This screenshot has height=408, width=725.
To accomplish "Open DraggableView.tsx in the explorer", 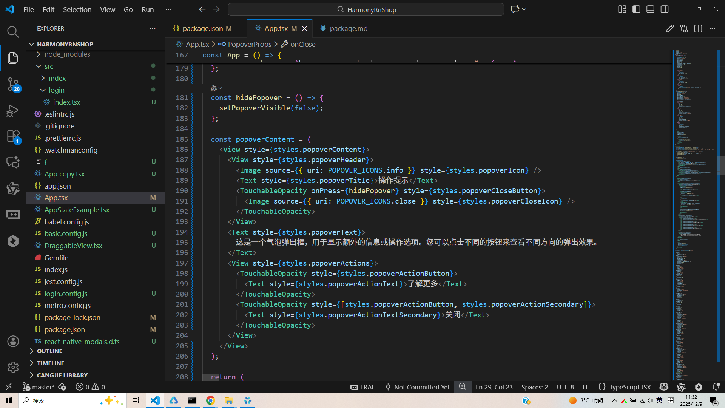I will point(73,246).
